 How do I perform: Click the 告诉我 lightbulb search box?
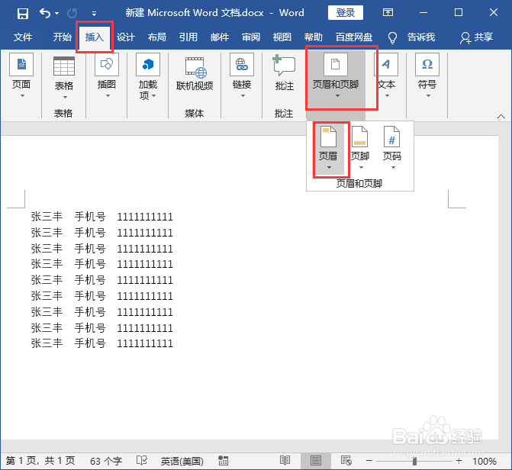411,37
